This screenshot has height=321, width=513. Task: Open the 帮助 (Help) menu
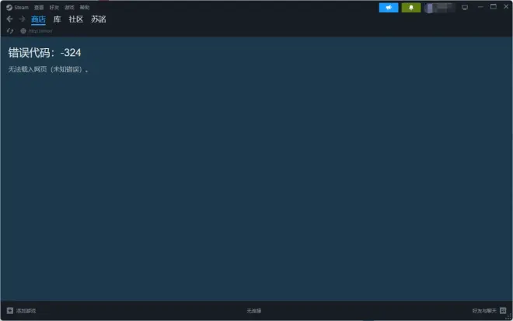(84, 7)
